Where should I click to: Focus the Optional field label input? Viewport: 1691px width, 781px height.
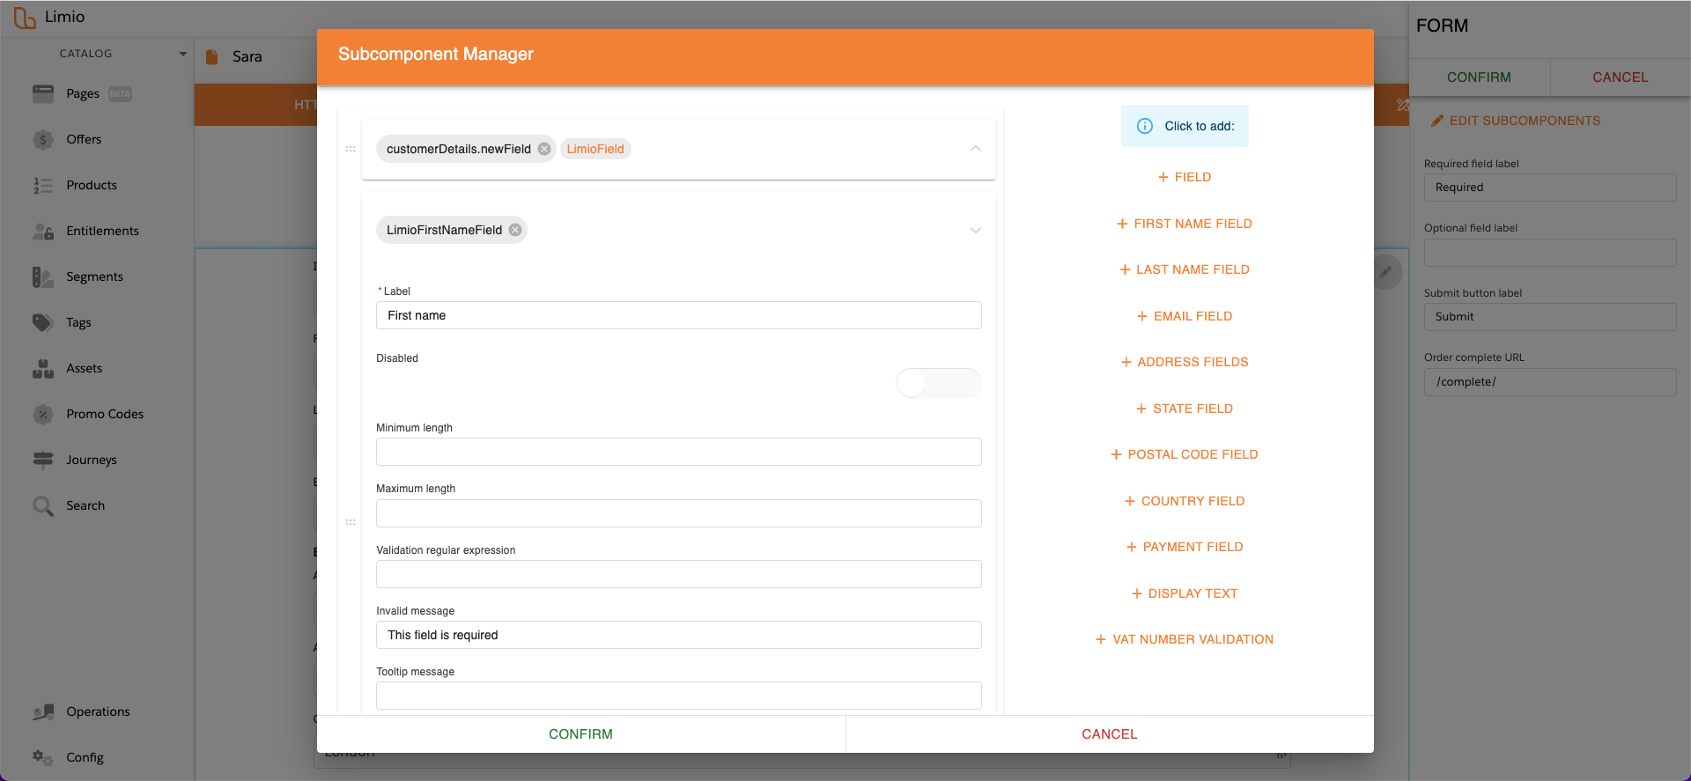(x=1550, y=253)
